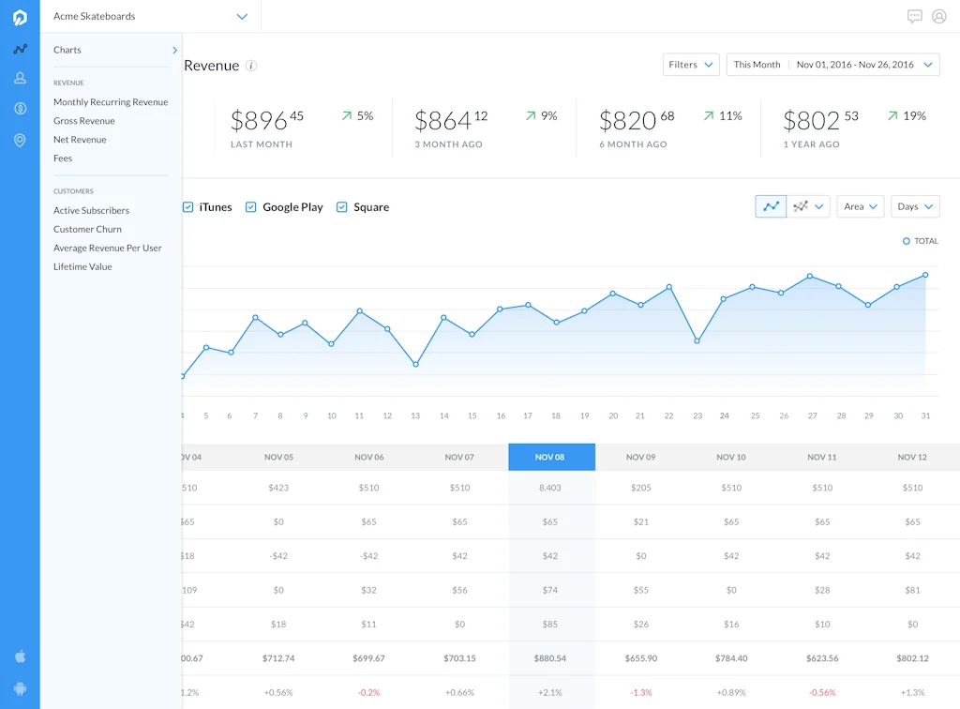Select the scatter trend chart icon
This screenshot has width=960, height=709.
pyautogui.click(x=801, y=206)
